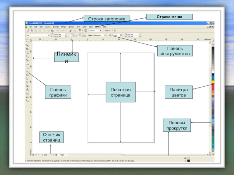Select the Shape tool below Pick tool
The height and width of the screenshot is (175, 234).
coord(27,45)
